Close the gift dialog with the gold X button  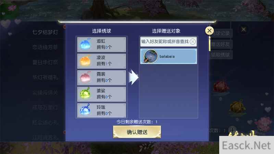pos(209,31)
